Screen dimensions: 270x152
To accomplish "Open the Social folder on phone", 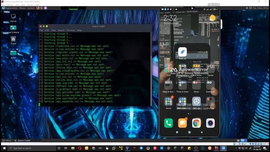I will (x=168, y=101).
